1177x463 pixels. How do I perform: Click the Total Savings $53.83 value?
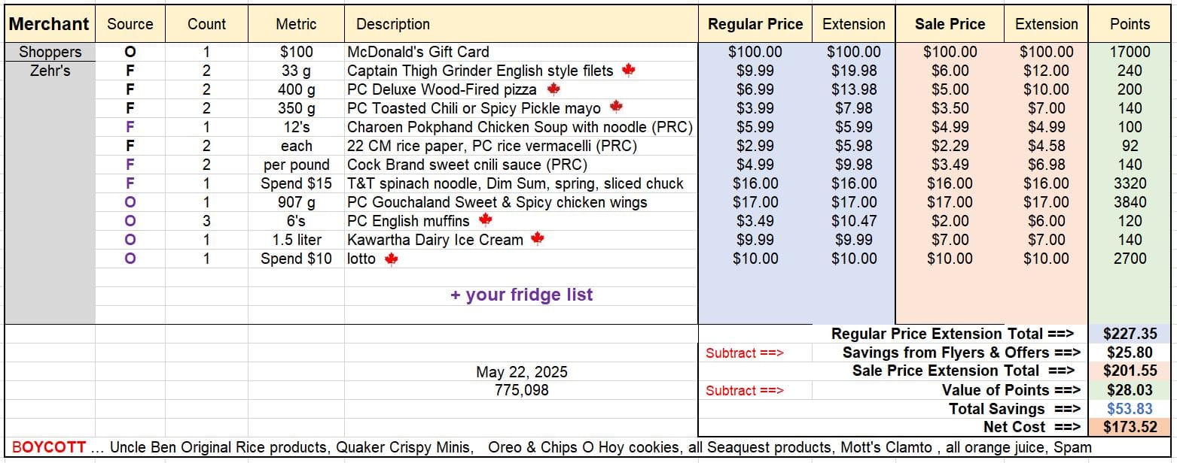pos(1130,409)
